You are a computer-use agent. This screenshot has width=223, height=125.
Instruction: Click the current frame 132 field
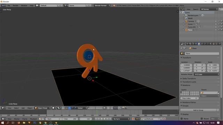tap(86, 119)
